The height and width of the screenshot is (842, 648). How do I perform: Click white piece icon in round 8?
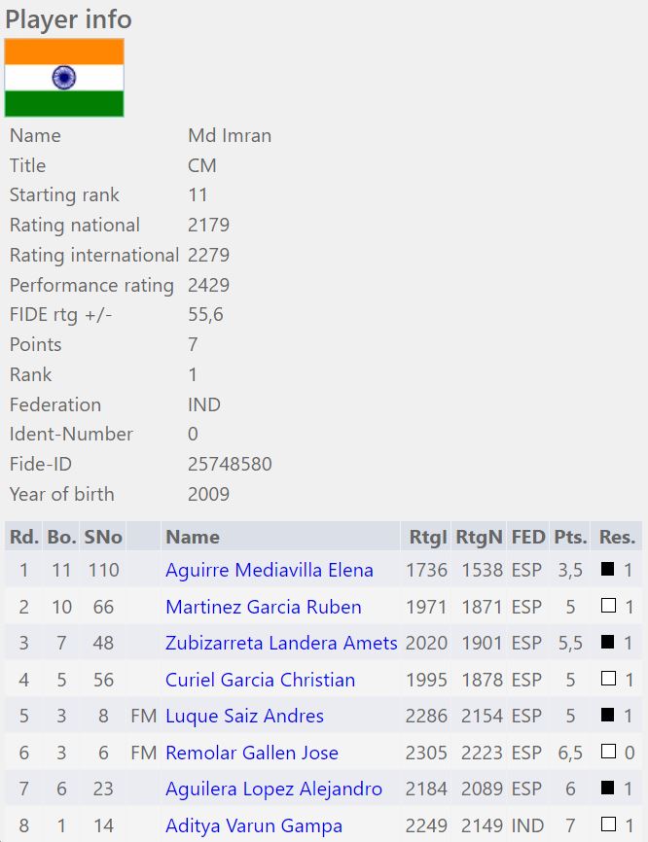coord(608,825)
